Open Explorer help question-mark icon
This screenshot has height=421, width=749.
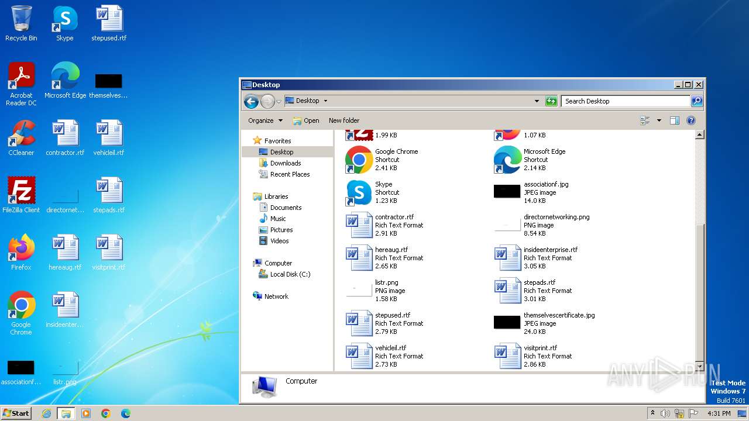click(690, 120)
